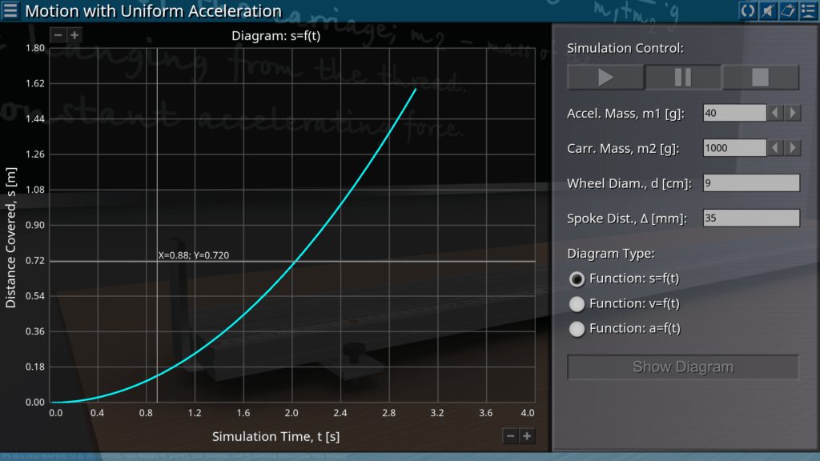Zoom in the vertical axis with plus
Image resolution: width=820 pixels, height=461 pixels.
(x=74, y=35)
